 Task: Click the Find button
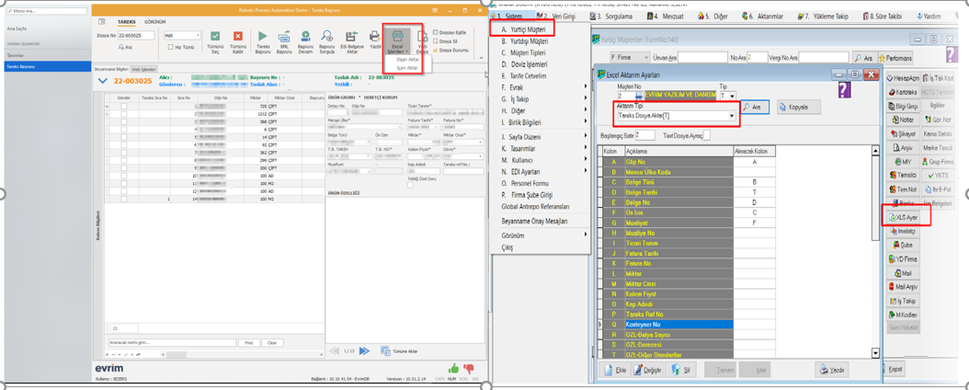click(x=248, y=342)
